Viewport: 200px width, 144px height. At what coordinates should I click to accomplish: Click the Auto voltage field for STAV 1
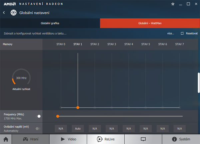click(x=78, y=129)
